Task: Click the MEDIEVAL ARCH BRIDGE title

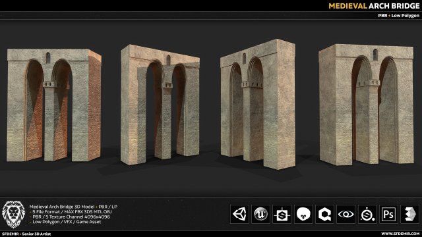Action: pos(374,6)
